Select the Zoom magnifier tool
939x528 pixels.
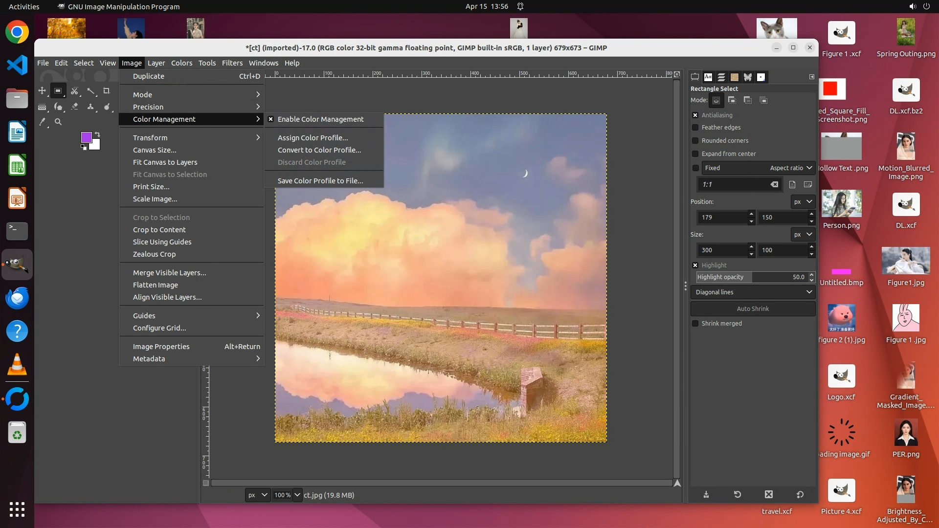58,122
